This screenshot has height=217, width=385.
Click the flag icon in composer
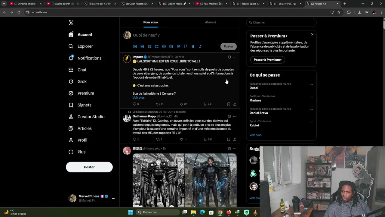click(186, 46)
